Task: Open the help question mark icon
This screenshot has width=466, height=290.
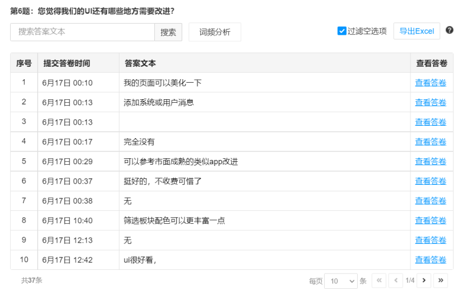Action: [449, 30]
